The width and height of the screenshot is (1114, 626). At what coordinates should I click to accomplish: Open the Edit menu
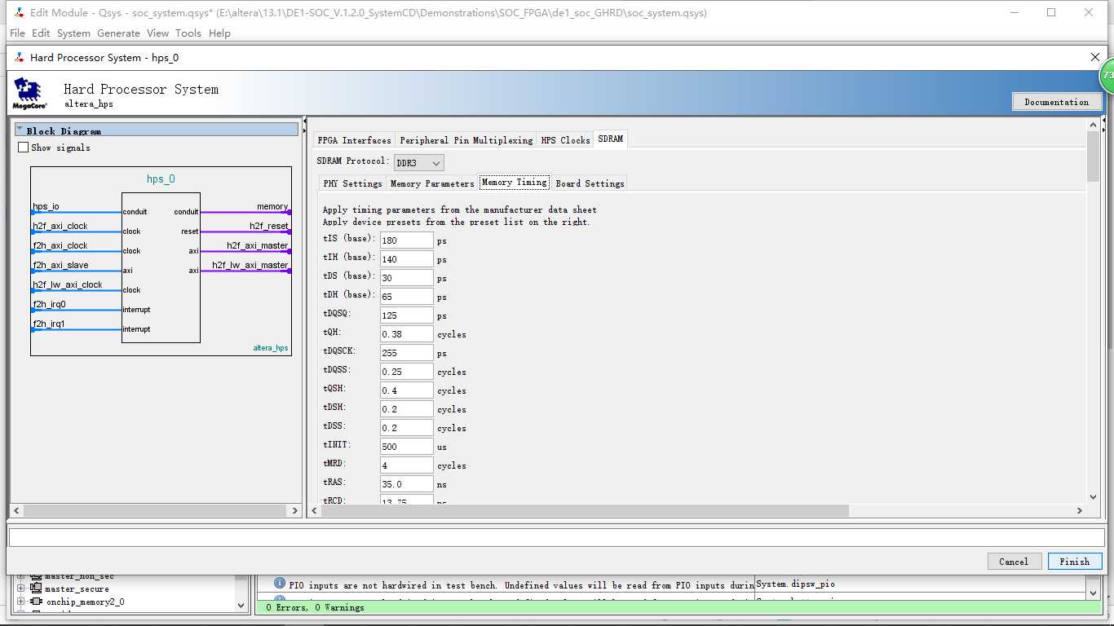(41, 33)
